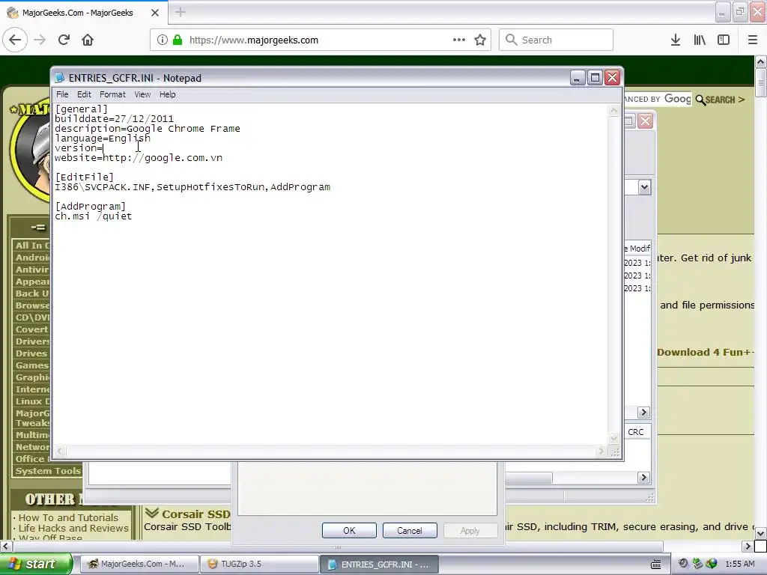Screen dimensions: 767x575
Task: Click the [AddProgram] section line
Action: [91, 207]
